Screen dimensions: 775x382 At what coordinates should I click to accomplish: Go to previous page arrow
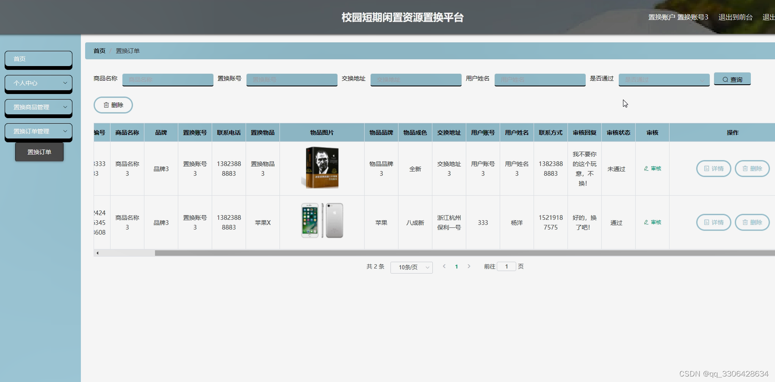pyautogui.click(x=444, y=266)
